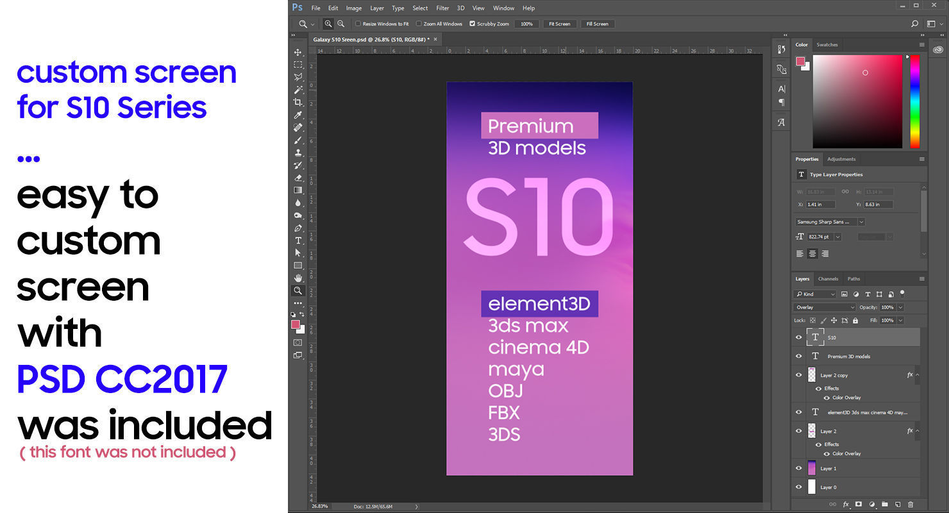Open the Overlay blend mode dropdown
949x513 pixels.
coord(825,307)
